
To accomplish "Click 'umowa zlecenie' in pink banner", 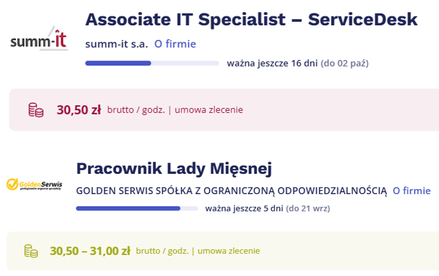I will [x=209, y=110].
